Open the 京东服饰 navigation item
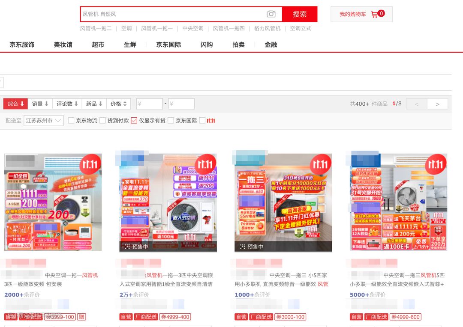 pos(22,45)
